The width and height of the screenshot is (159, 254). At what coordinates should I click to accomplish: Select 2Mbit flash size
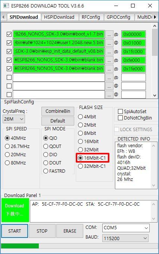click(x=87, y=125)
